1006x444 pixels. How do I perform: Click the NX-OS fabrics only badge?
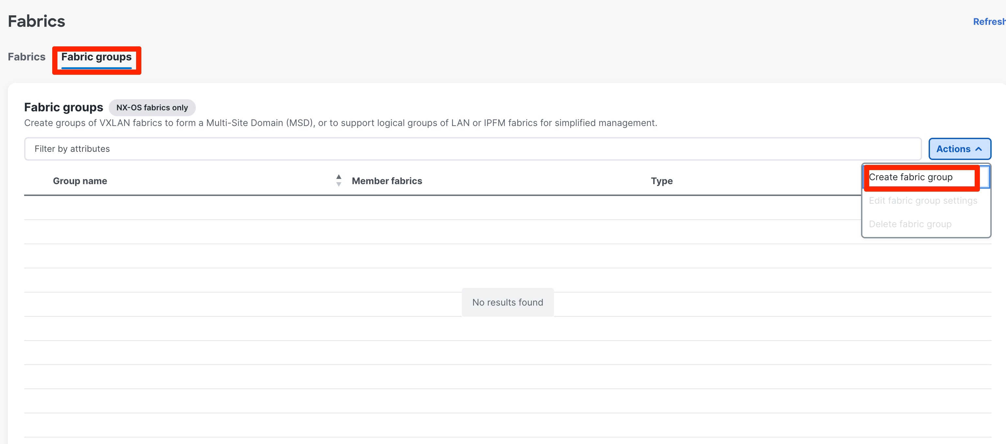click(x=152, y=108)
